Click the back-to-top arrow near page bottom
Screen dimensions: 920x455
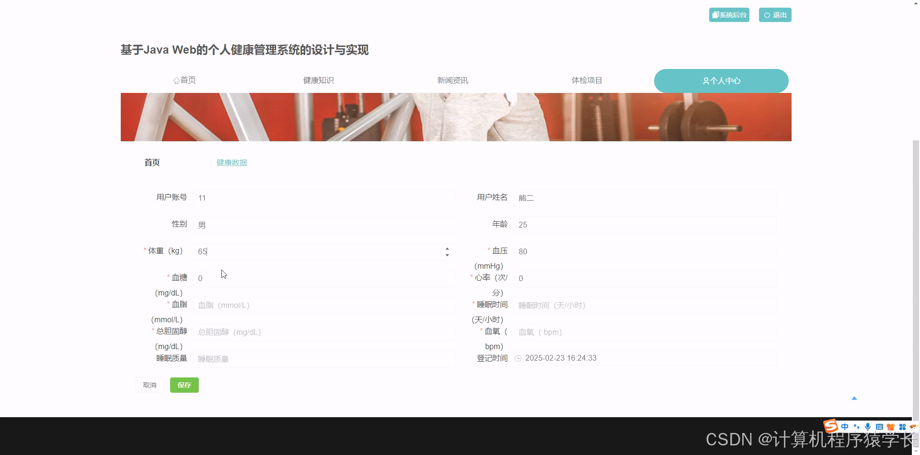(x=854, y=398)
